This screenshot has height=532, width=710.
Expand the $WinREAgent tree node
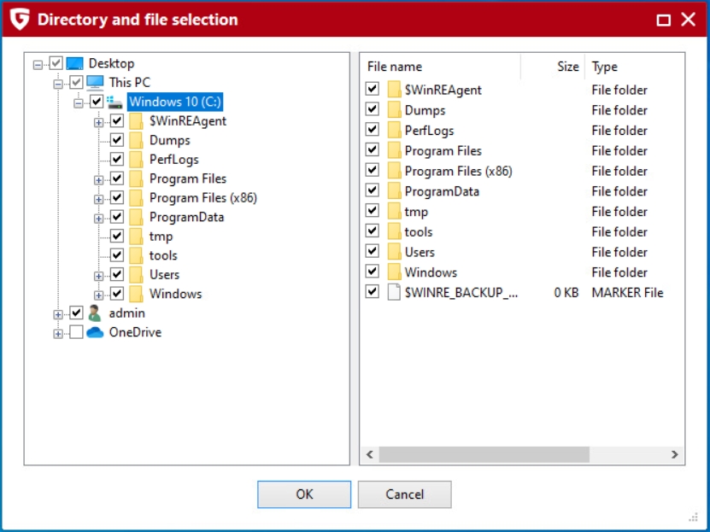point(98,123)
